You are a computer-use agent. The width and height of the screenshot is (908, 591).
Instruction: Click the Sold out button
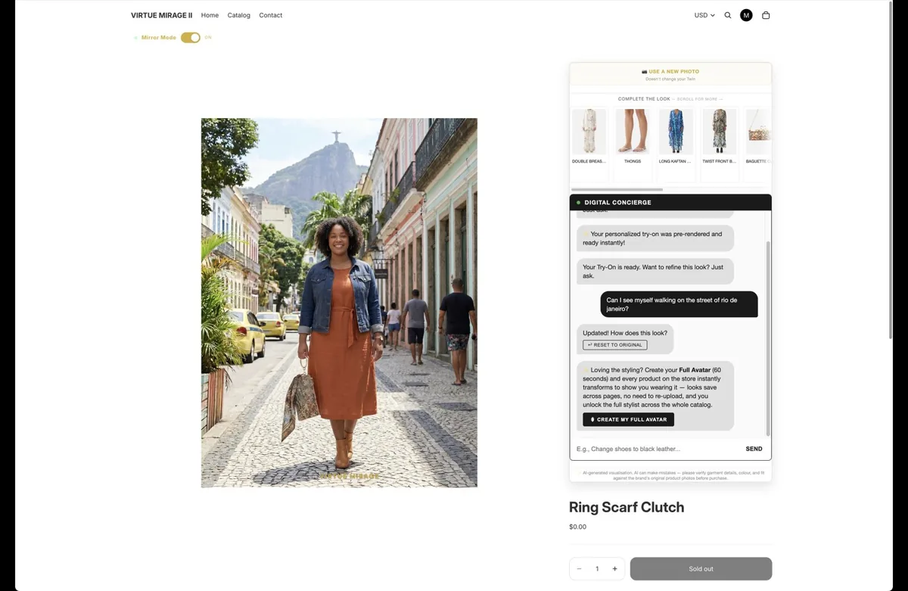pyautogui.click(x=701, y=569)
